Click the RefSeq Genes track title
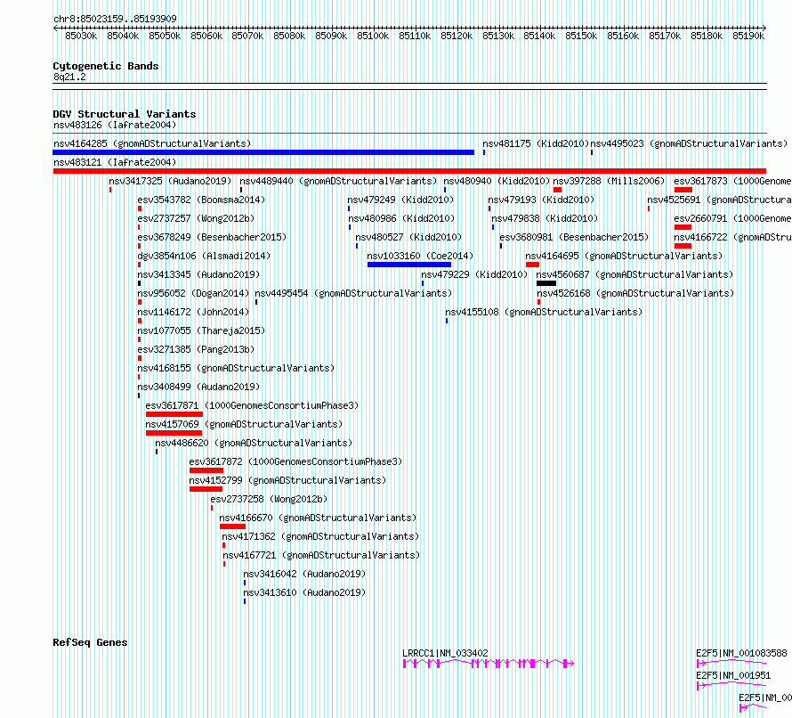Screen dimensions: 792x718 point(90,642)
